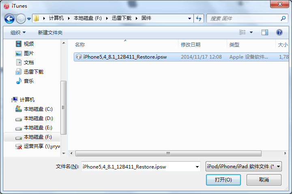Expand the 文件名 combo box arrow

pyautogui.click(x=197, y=167)
